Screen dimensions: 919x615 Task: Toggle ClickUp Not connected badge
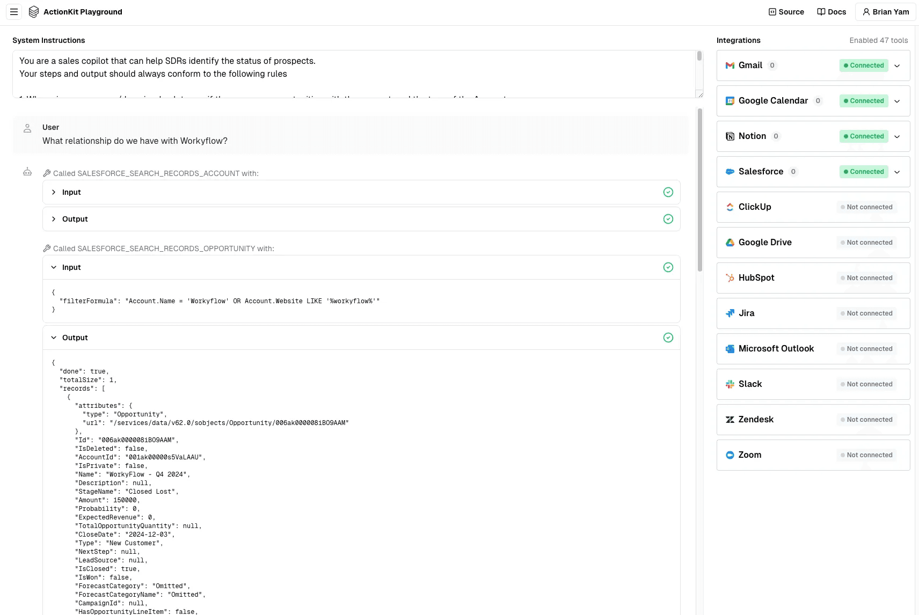pyautogui.click(x=866, y=207)
